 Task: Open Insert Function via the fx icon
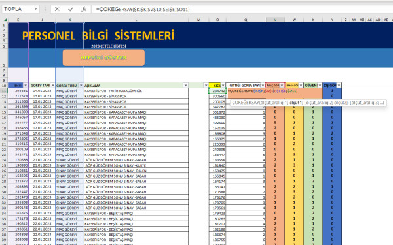[x=84, y=9]
